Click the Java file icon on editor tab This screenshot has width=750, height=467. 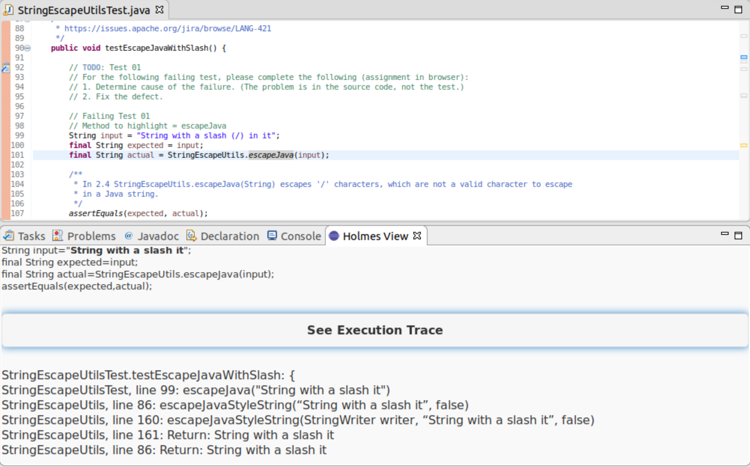[8, 10]
